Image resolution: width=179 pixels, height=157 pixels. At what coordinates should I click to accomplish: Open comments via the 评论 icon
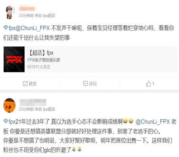pos(85,83)
